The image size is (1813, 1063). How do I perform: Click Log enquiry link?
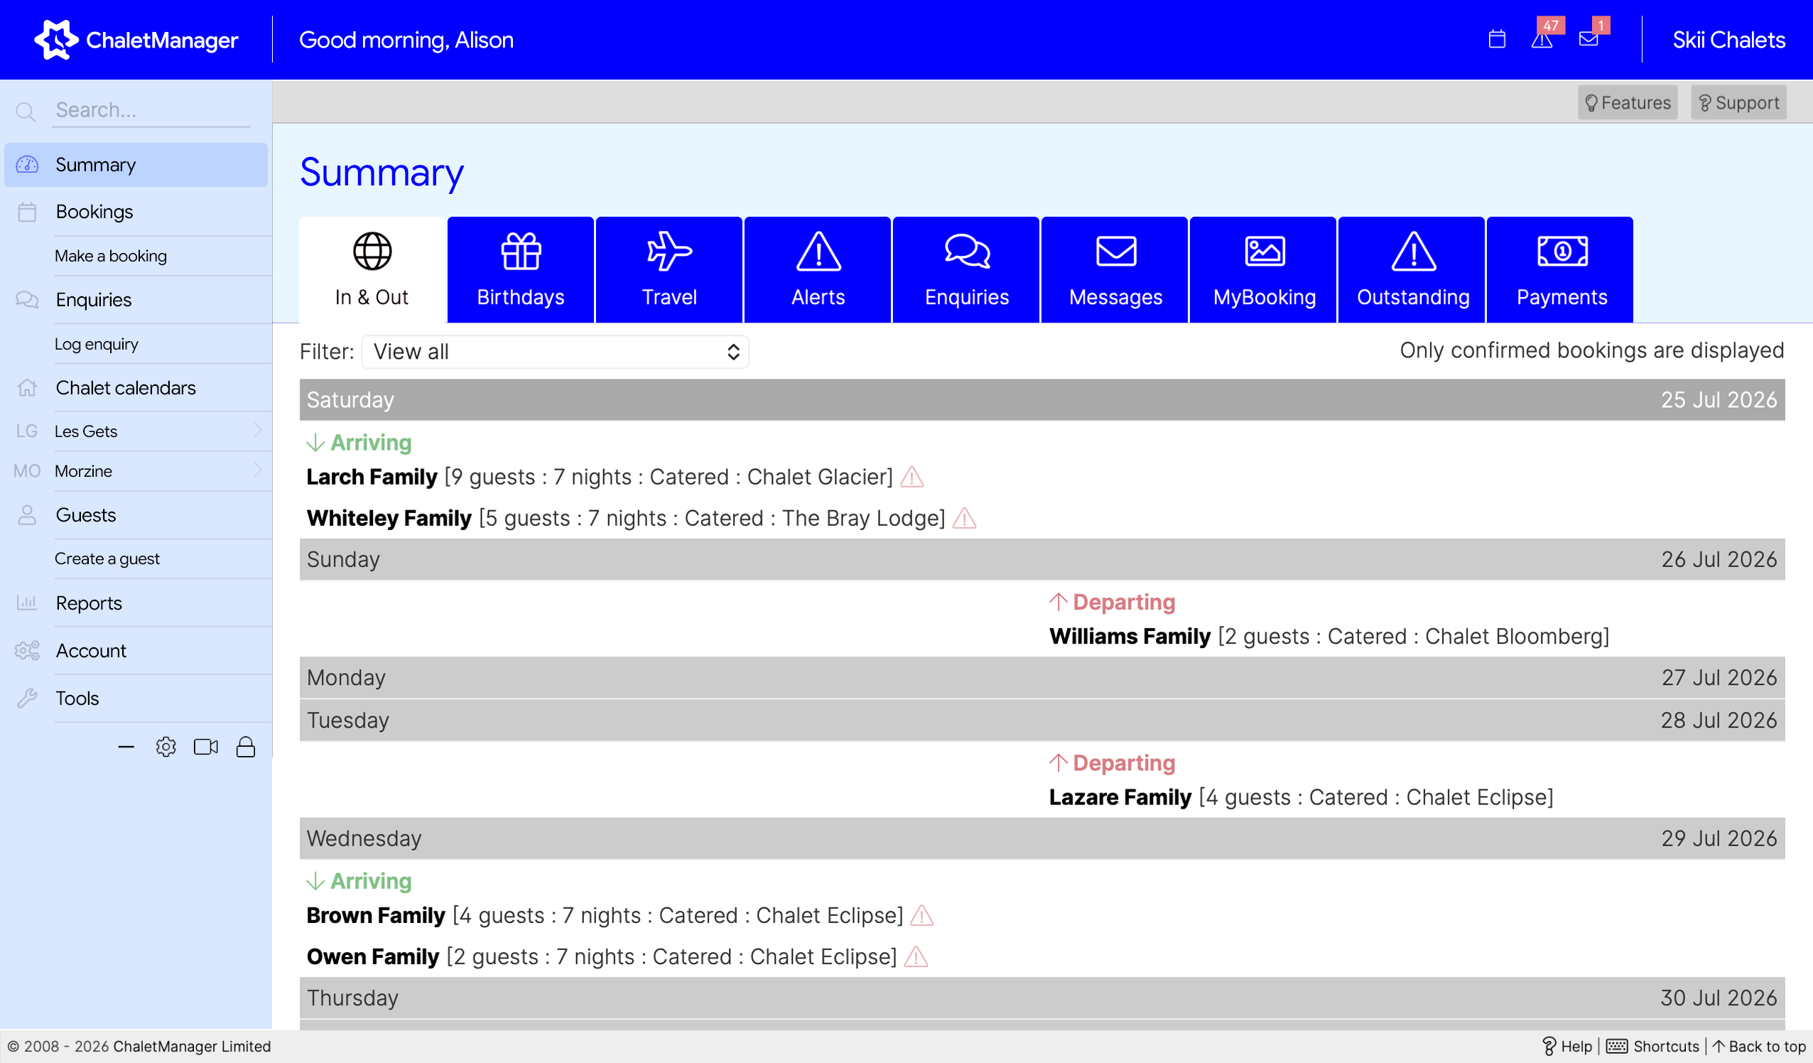point(97,344)
